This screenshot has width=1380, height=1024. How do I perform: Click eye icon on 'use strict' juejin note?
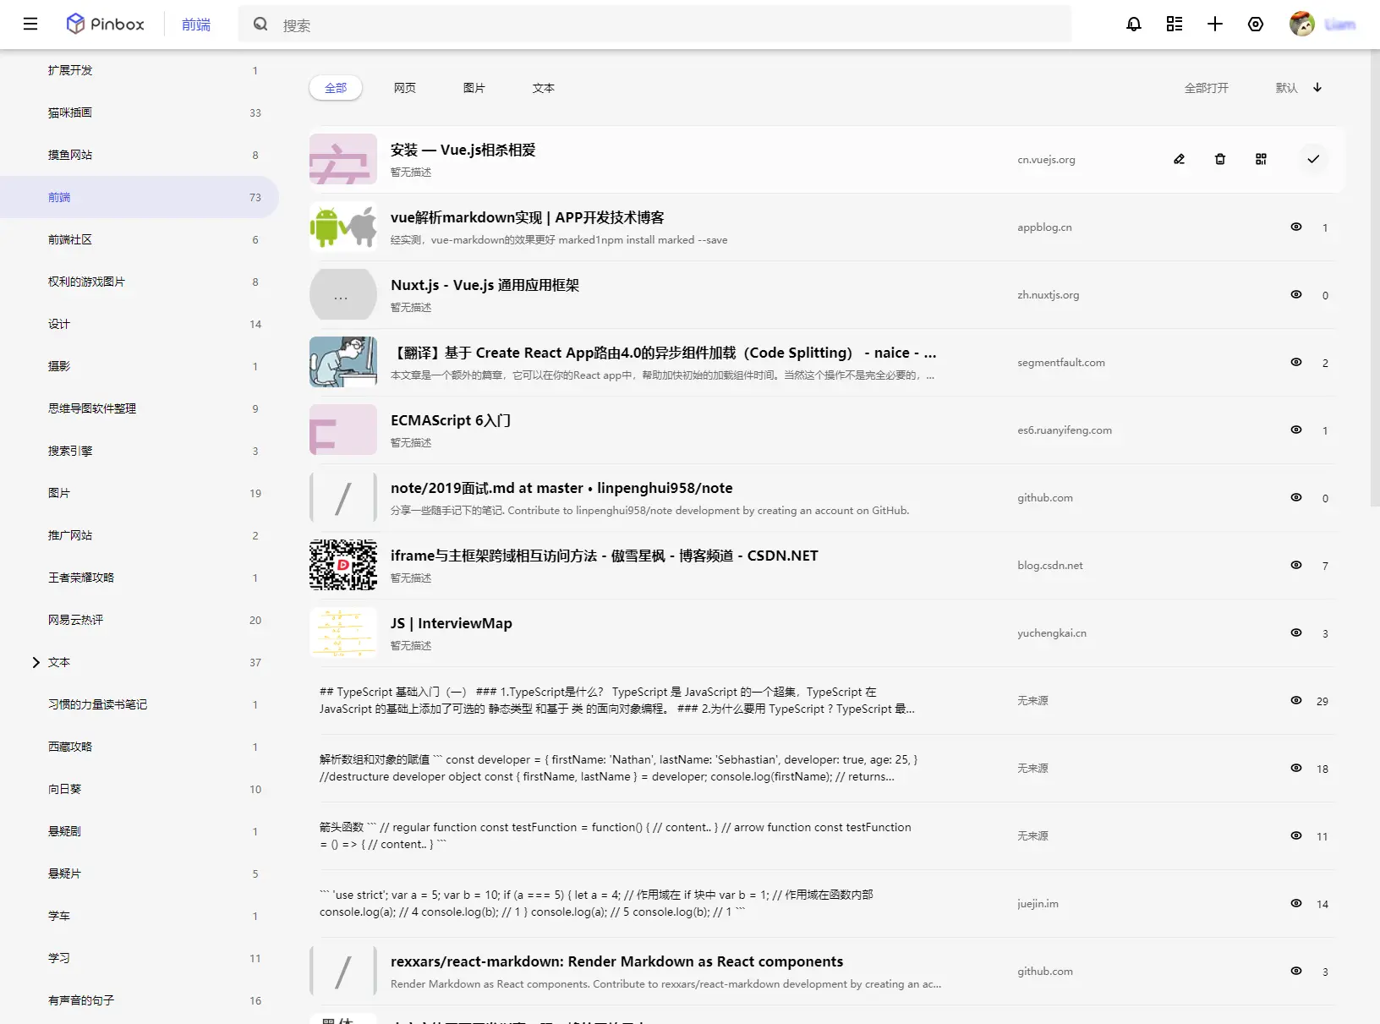point(1296,903)
